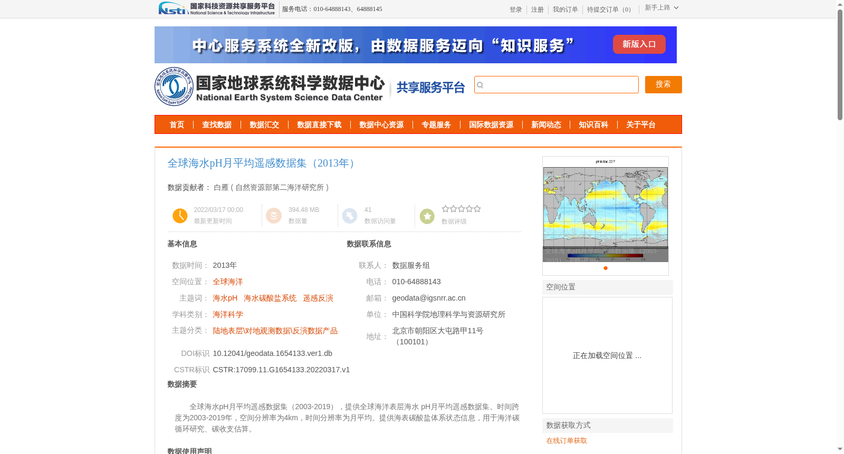Click the National Earth System Science Data Center logo
The height and width of the screenshot is (454, 844).
pyautogui.click(x=270, y=86)
